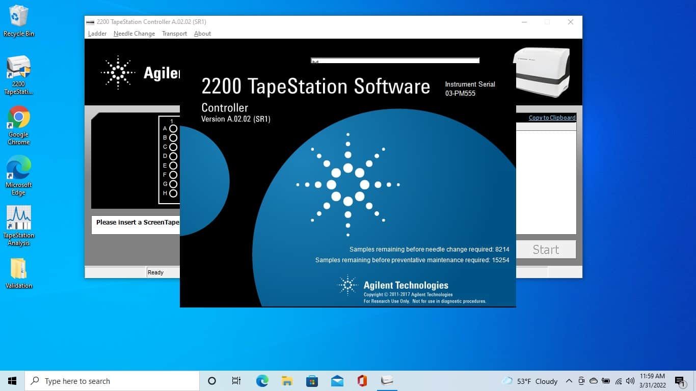The width and height of the screenshot is (696, 391).
Task: Select sample well E
Action: tap(173, 166)
